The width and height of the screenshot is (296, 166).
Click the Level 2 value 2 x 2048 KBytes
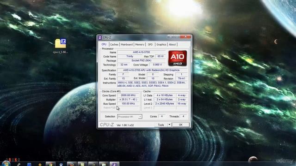pyautogui.click(x=165, y=104)
